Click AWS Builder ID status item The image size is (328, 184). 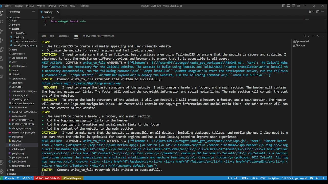point(47,178)
